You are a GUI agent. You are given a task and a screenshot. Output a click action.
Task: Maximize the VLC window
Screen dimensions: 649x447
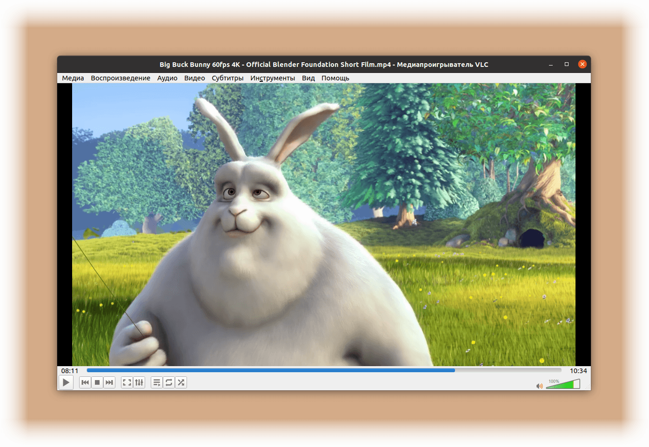click(x=567, y=65)
